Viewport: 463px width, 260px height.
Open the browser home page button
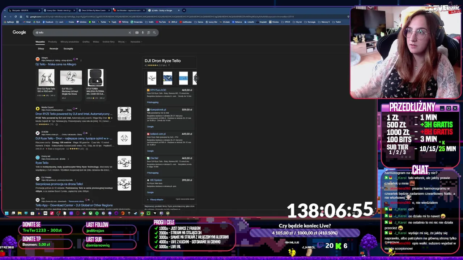[21, 17]
